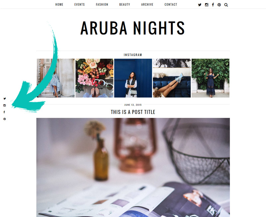
Task: Click the Aruba Nights blog title
Action: pyautogui.click(x=133, y=28)
